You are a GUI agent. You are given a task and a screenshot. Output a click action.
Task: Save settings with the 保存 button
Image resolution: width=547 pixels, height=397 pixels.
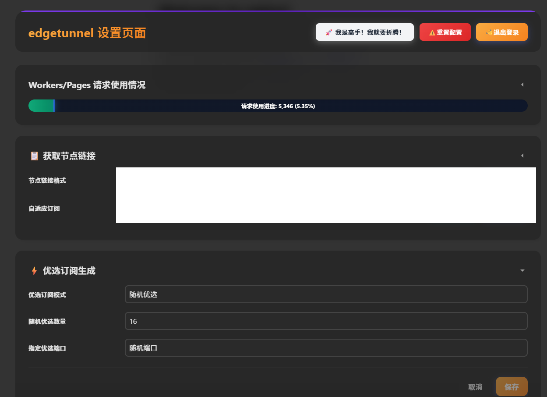[511, 387]
